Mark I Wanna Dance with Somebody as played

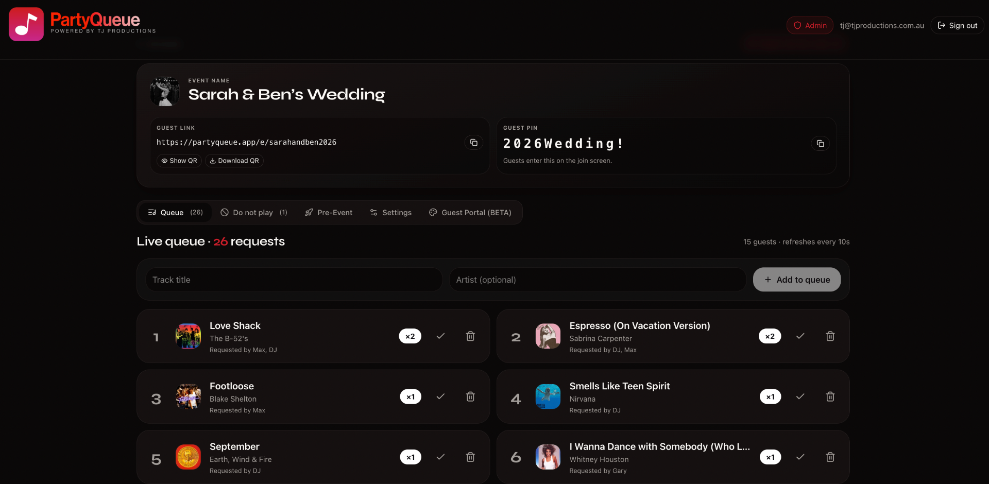pyautogui.click(x=800, y=457)
